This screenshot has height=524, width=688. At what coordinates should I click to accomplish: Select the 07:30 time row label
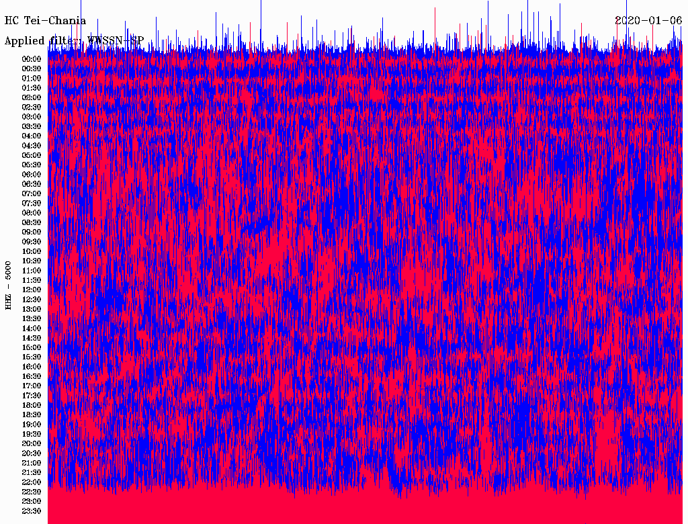tap(32, 204)
